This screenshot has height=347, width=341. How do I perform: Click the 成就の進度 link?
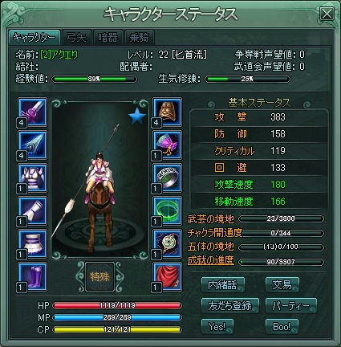coord(211,260)
